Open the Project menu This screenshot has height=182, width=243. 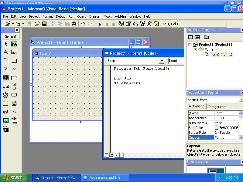(34, 16)
